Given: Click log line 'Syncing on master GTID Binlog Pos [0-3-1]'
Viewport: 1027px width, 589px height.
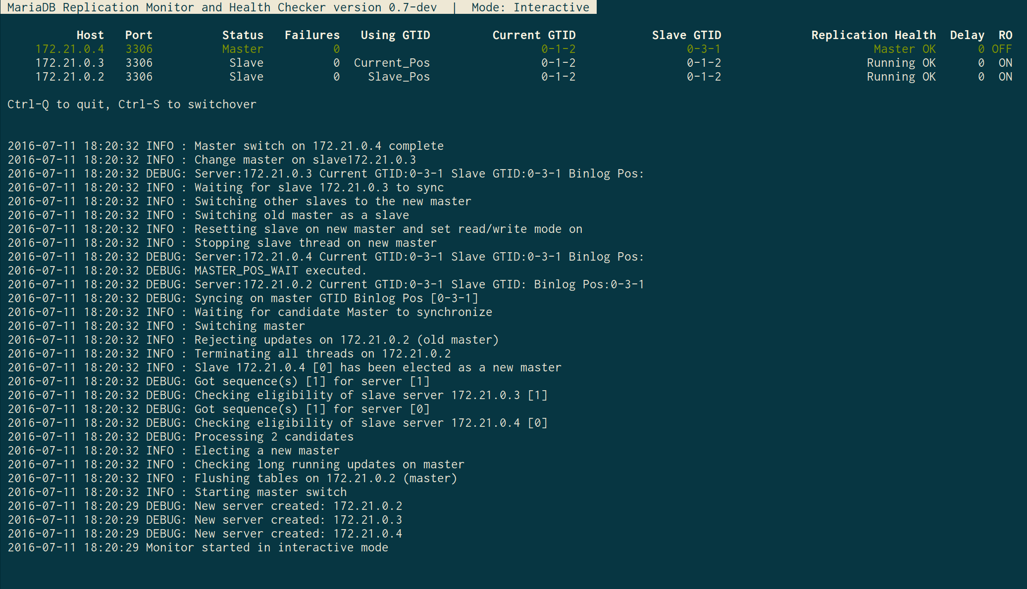Looking at the screenshot, I should [x=336, y=298].
